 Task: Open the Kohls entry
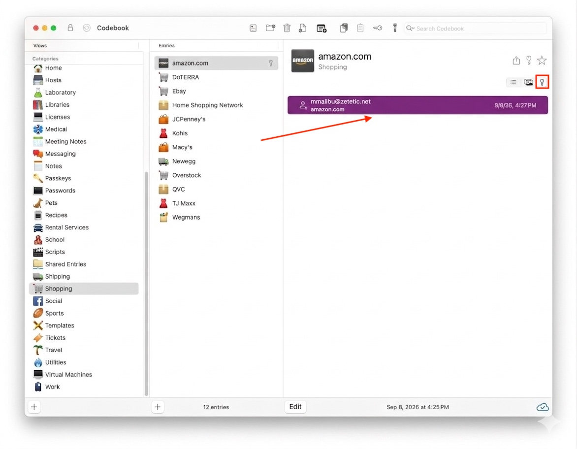(x=217, y=133)
